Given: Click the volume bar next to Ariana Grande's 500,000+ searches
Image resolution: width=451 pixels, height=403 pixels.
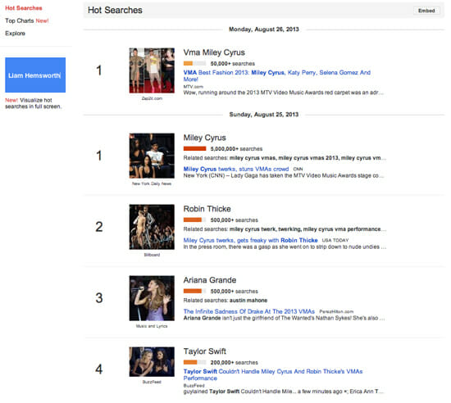Looking at the screenshot, I should [194, 292].
